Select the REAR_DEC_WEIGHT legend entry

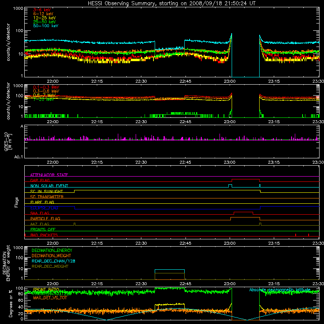(x=50, y=266)
